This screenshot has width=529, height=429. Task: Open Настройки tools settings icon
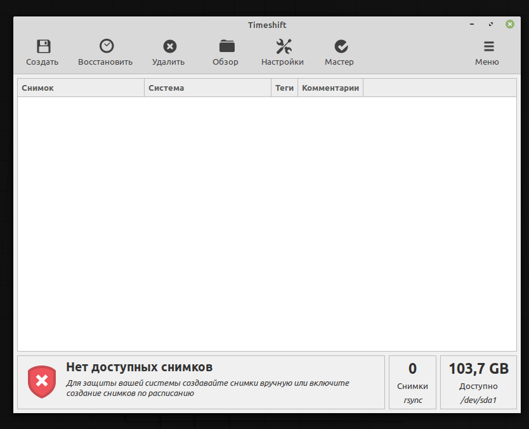[284, 46]
